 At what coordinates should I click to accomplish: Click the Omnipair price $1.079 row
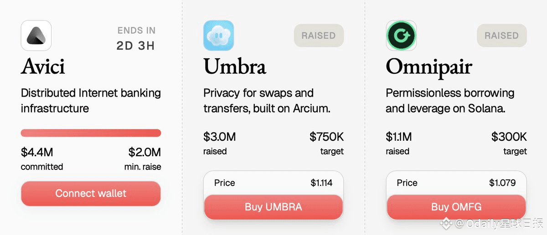point(456,183)
